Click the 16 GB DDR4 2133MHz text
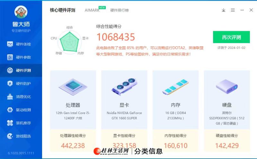This screenshot has width=257, height=159. 175,115
